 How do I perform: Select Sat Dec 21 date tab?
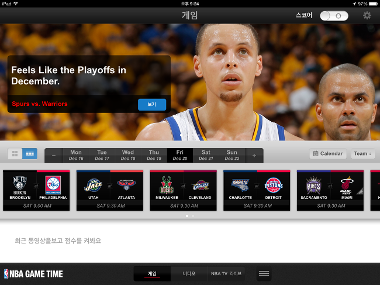[206, 155]
